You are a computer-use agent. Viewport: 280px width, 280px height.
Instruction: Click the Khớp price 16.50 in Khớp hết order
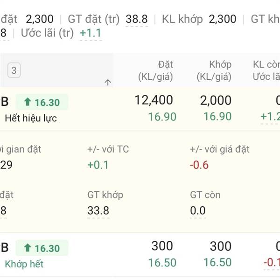217,262
